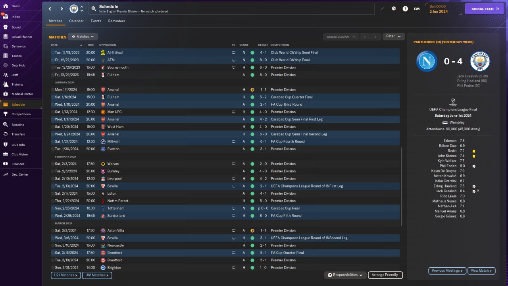508x286 pixels.
Task: Open the Dev. Center
Action: (21, 175)
